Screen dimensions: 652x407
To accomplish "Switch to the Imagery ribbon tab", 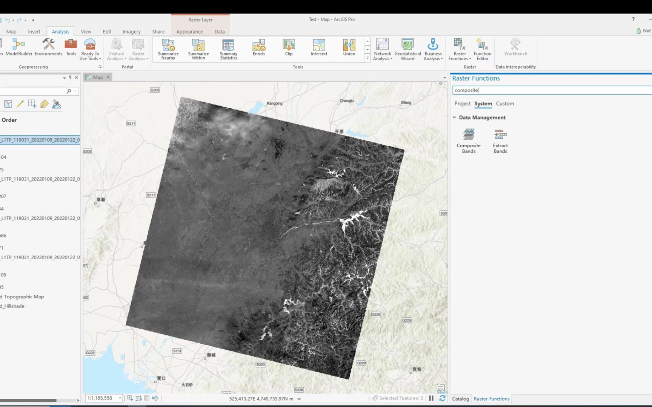I will tap(131, 32).
